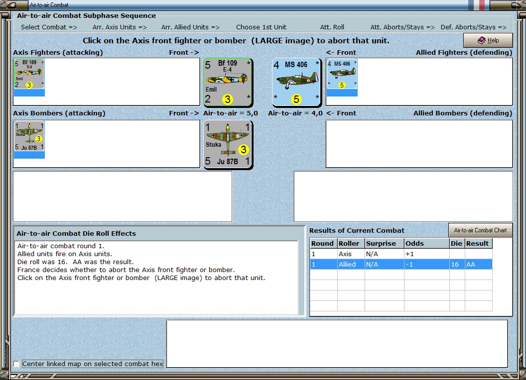The height and width of the screenshot is (380, 526).
Task: Click 'Select Combat =>' sequence step
Action: pyautogui.click(x=49, y=27)
